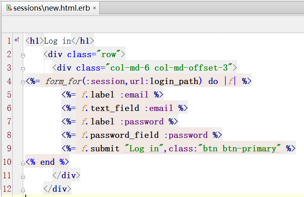
Task: Click the gutter marker icon on line 1
Action: tap(17, 40)
